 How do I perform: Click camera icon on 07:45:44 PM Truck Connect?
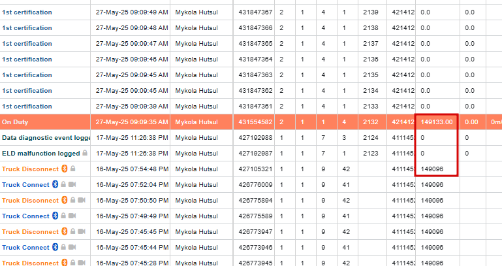tap(72, 247)
